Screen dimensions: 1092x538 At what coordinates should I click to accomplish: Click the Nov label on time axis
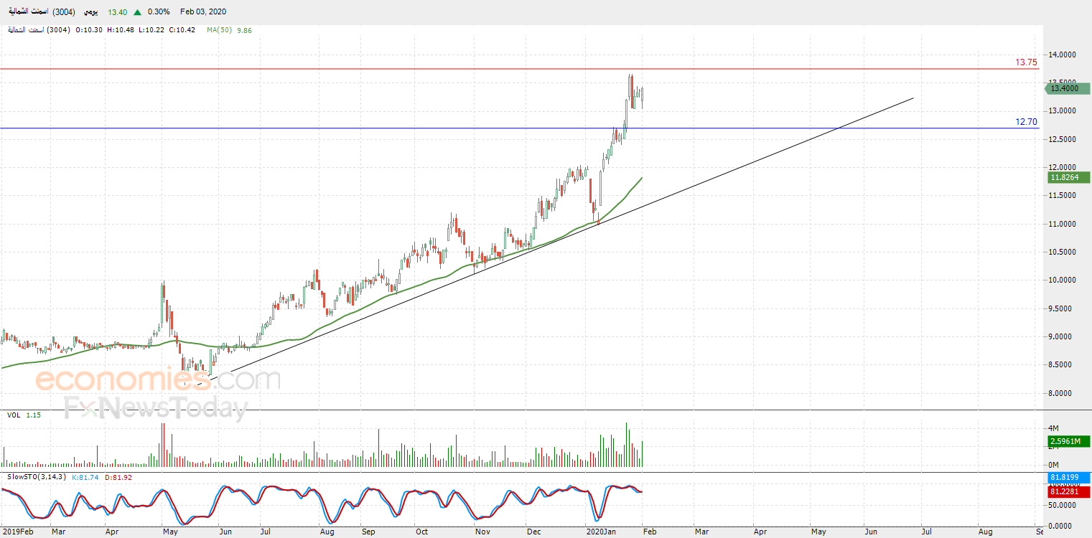point(481,532)
